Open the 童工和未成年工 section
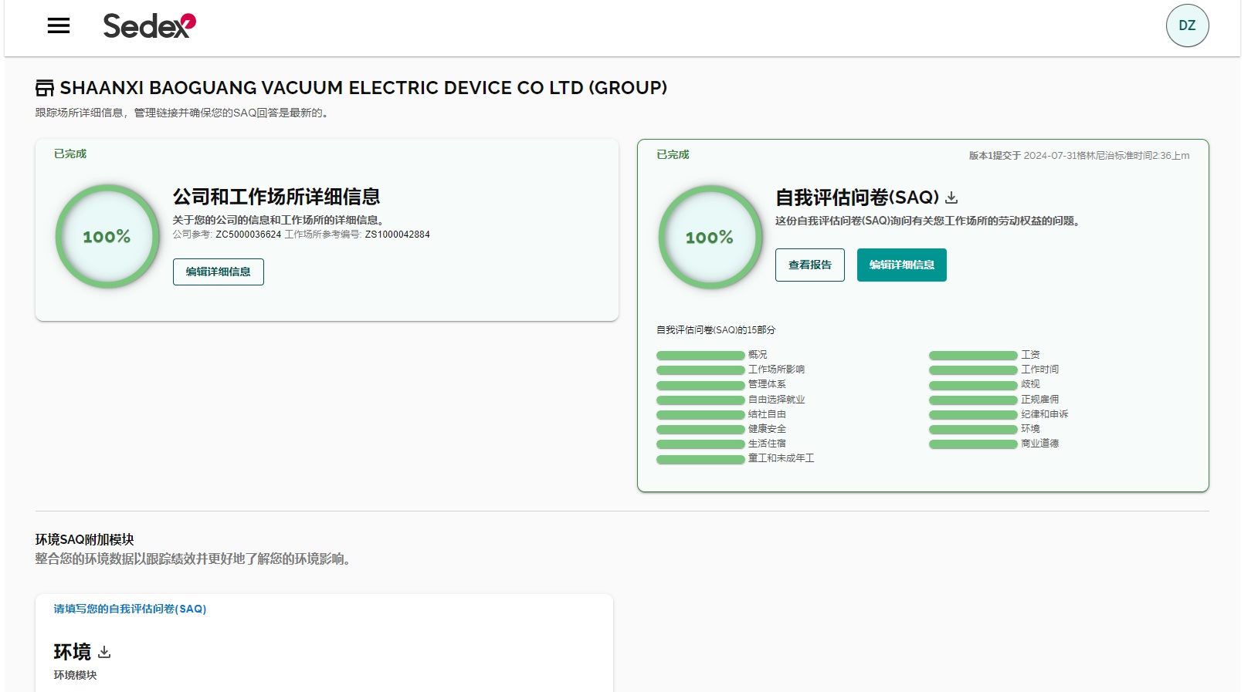 click(x=781, y=458)
